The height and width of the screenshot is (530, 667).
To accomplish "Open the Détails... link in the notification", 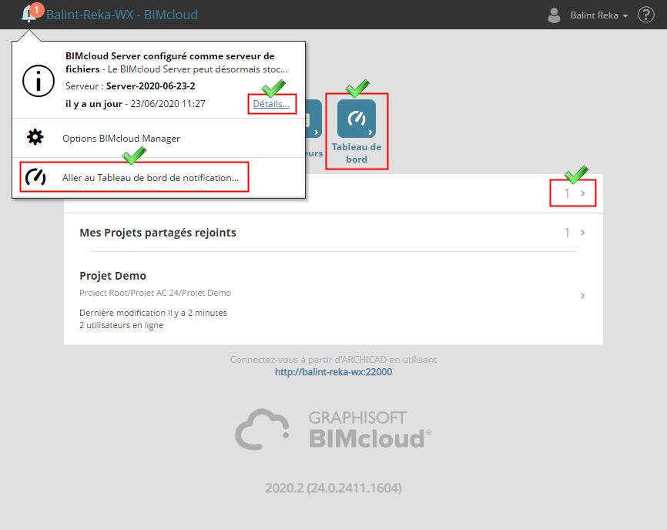I will click(x=271, y=104).
